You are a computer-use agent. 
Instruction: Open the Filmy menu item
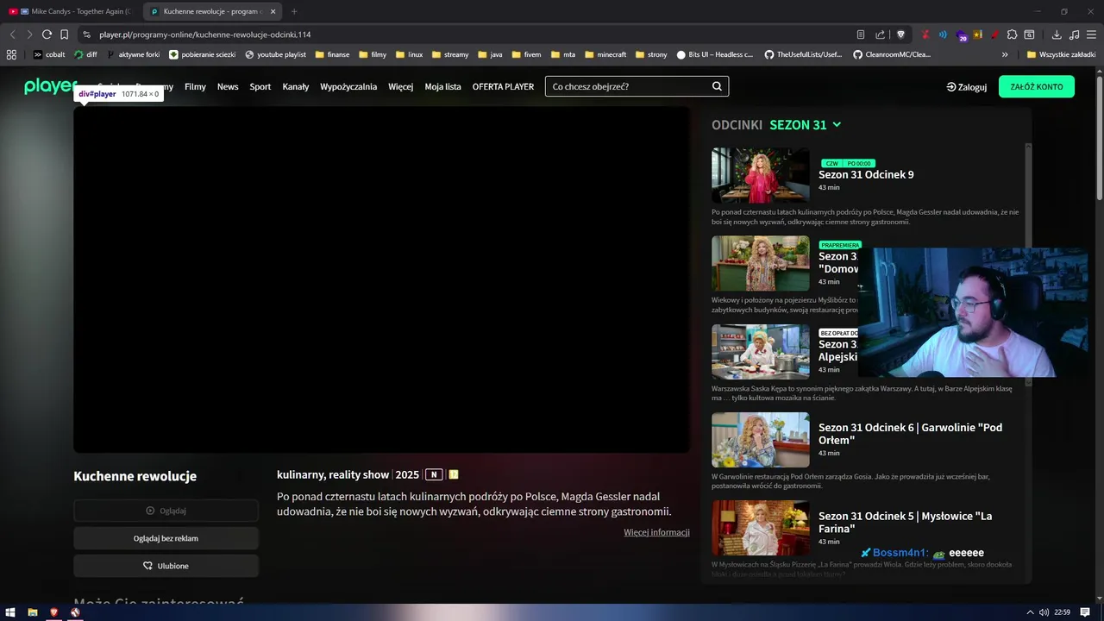pos(195,86)
